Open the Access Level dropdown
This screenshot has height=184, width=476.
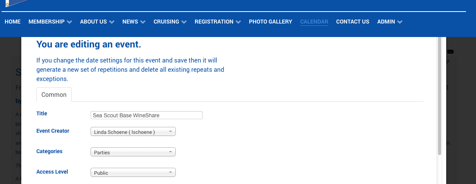click(133, 173)
